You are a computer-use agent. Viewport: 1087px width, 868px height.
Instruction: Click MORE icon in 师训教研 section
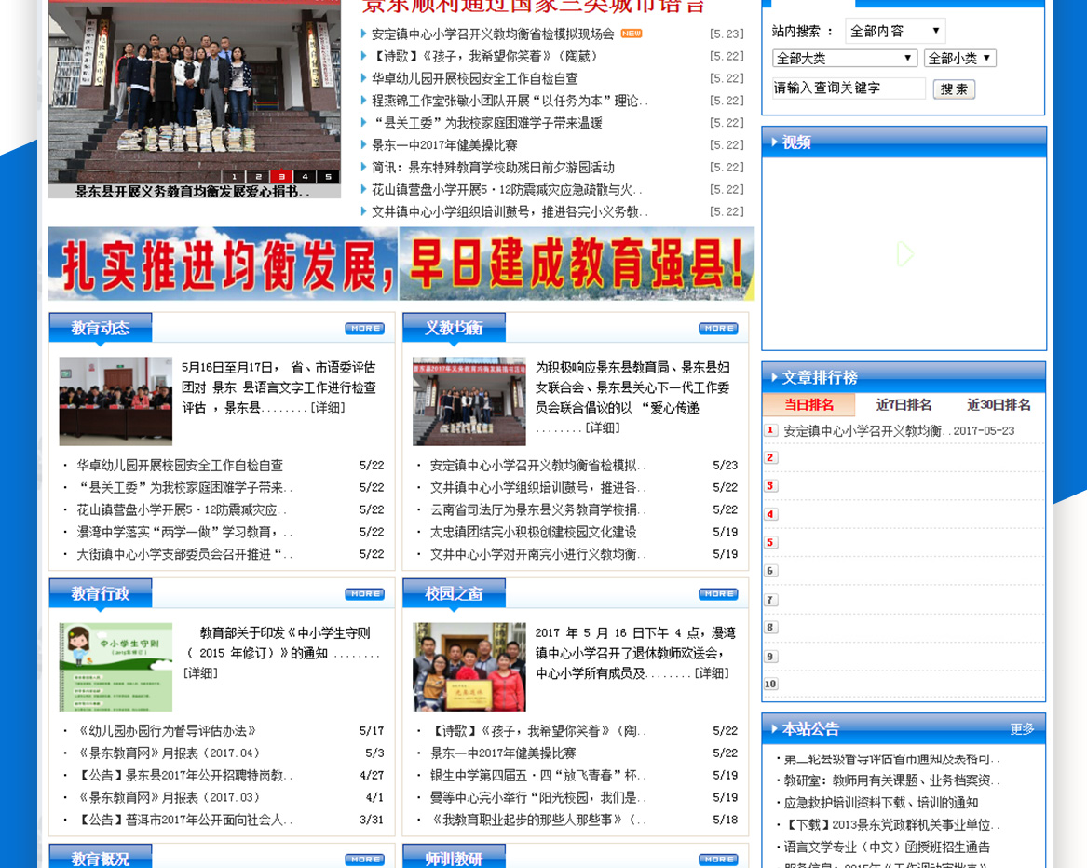click(x=718, y=860)
